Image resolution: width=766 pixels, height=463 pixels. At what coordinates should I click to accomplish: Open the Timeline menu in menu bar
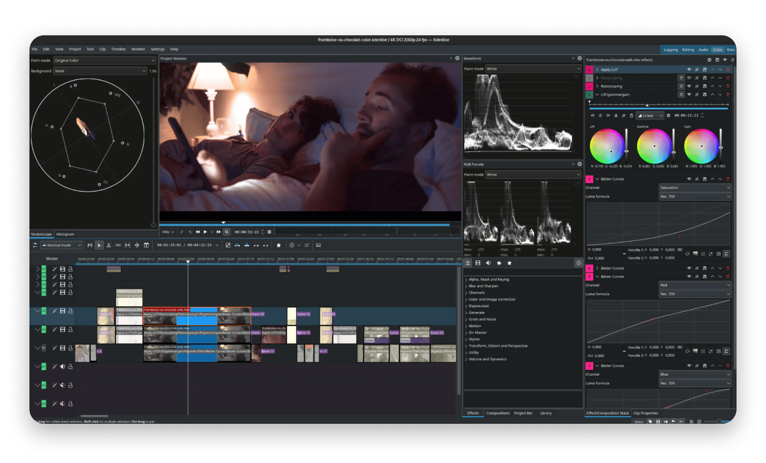(x=118, y=49)
